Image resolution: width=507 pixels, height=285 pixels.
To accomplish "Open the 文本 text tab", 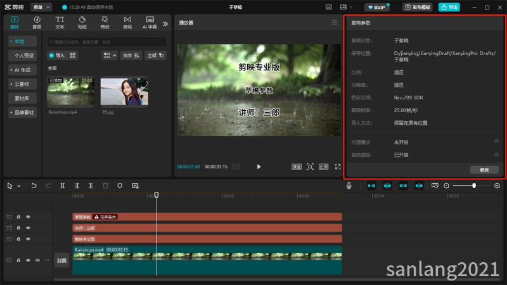I will pos(60,23).
